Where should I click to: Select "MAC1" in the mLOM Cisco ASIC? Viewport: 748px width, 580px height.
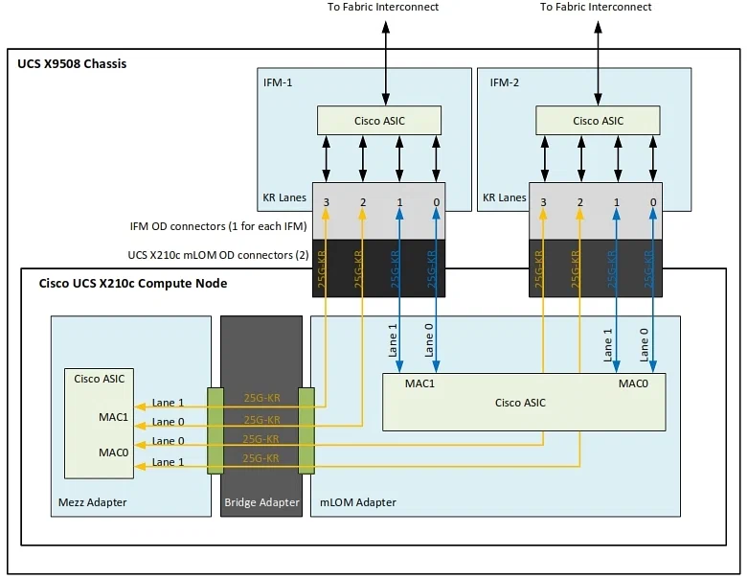pyautogui.click(x=419, y=383)
